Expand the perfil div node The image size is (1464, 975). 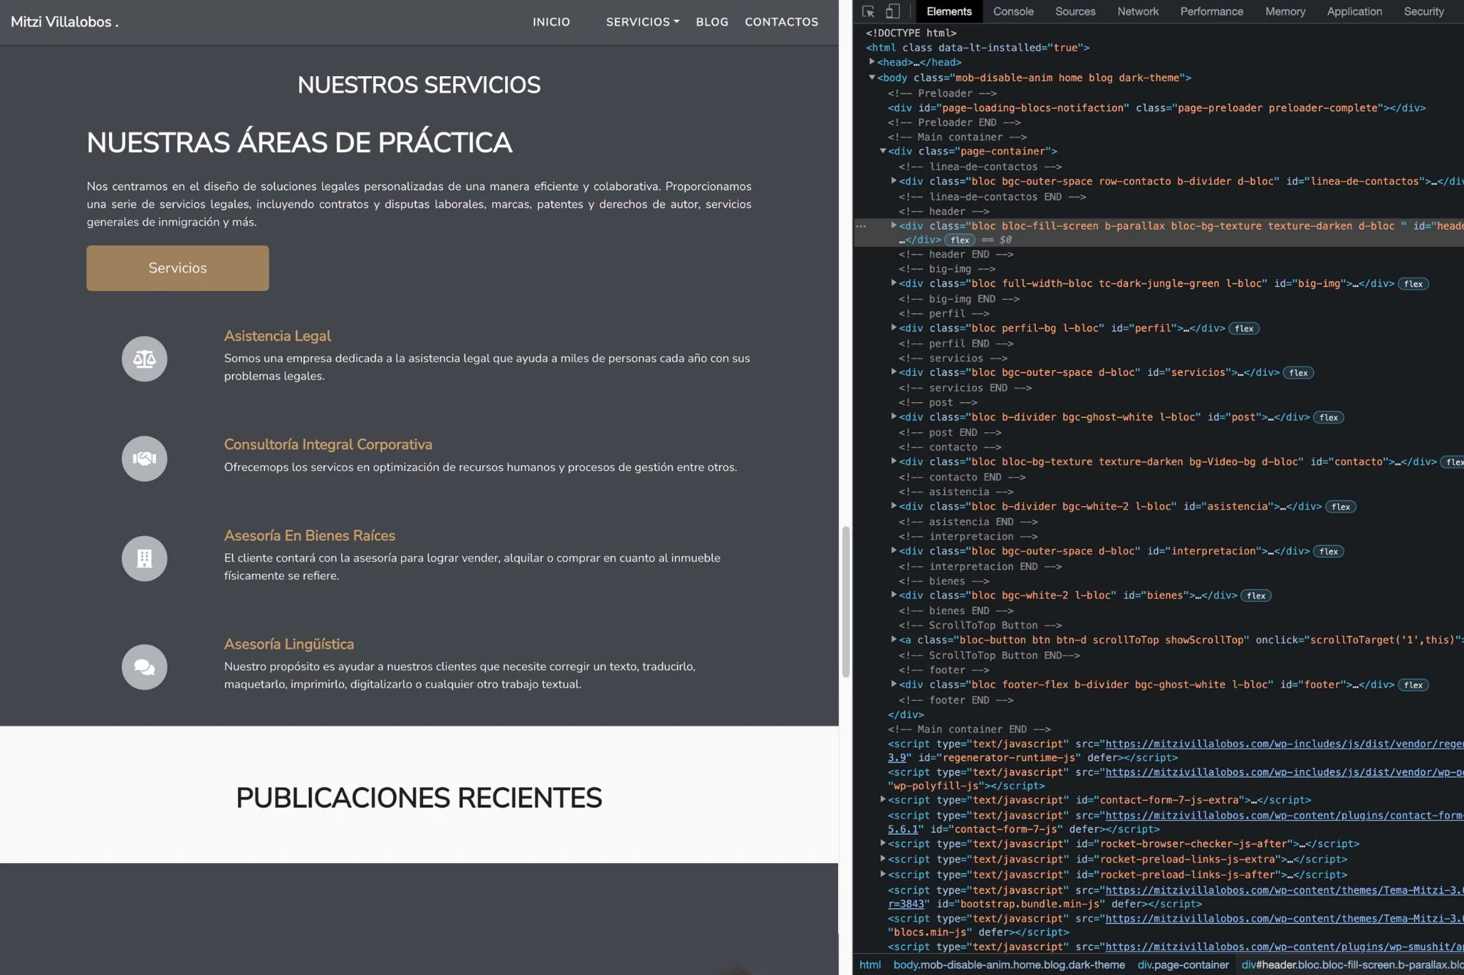click(x=894, y=328)
